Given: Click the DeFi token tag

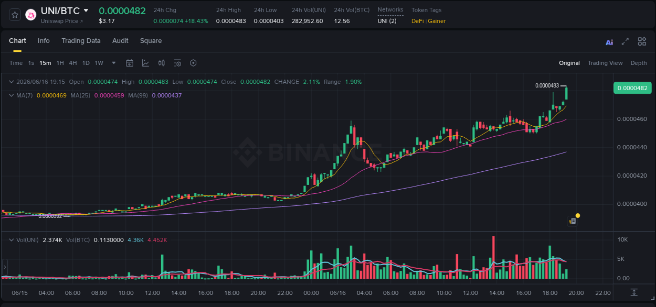Looking at the screenshot, I should pyautogui.click(x=418, y=21).
